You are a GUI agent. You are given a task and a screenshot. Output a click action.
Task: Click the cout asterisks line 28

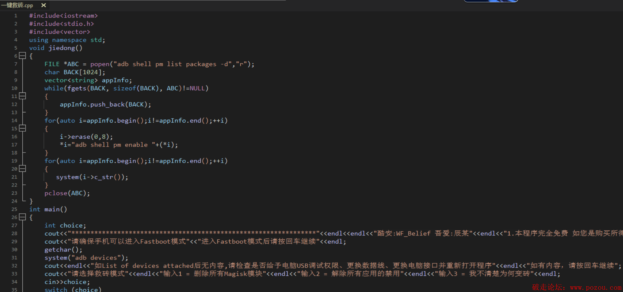pos(334,233)
